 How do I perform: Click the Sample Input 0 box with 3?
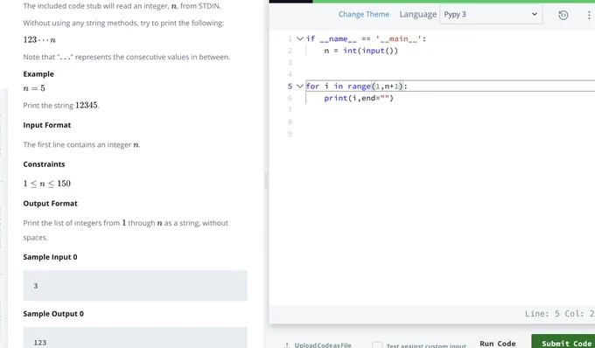(x=135, y=285)
